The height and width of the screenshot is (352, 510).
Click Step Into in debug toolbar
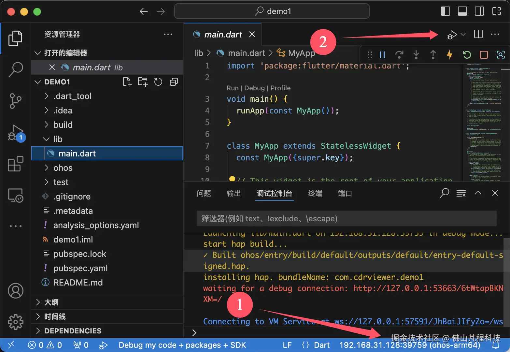point(416,55)
